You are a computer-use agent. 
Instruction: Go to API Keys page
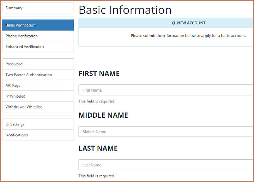38,85
